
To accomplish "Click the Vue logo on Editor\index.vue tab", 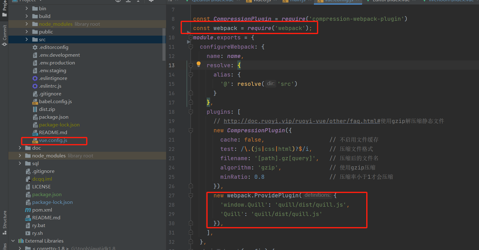I will point(368,2).
